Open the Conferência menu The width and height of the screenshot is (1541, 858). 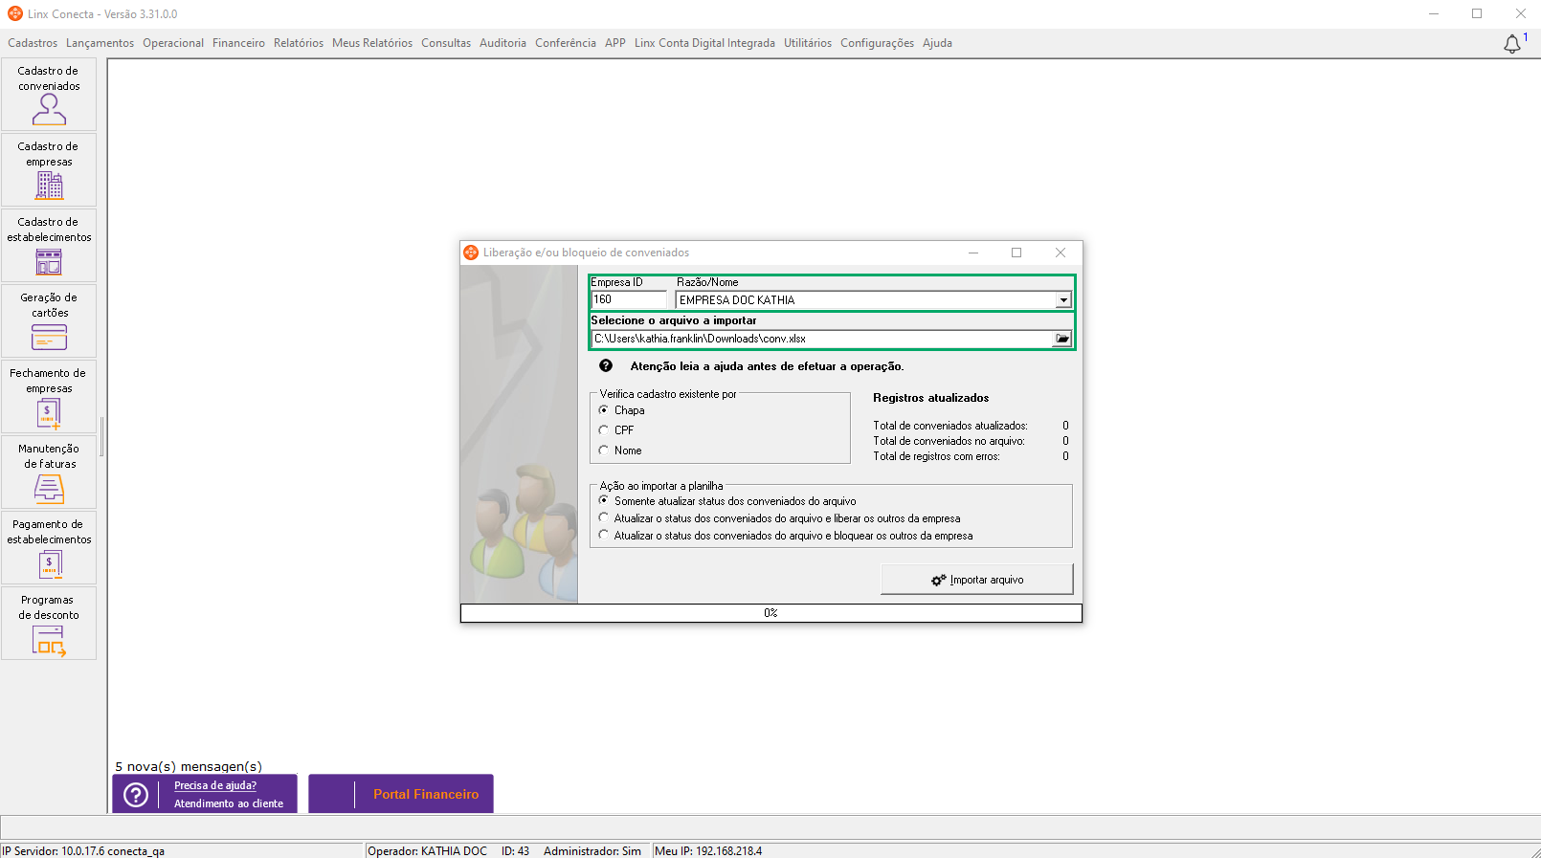pyautogui.click(x=566, y=43)
